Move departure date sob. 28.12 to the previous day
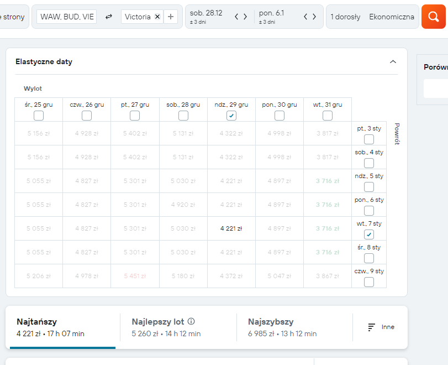The image size is (448, 365). (236, 17)
